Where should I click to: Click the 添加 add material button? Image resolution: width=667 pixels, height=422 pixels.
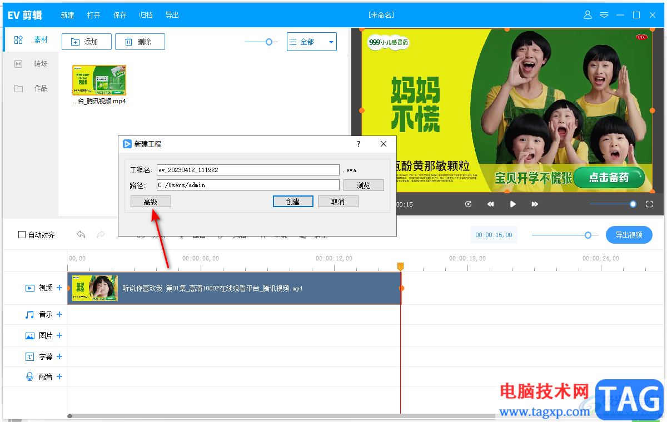pyautogui.click(x=87, y=42)
